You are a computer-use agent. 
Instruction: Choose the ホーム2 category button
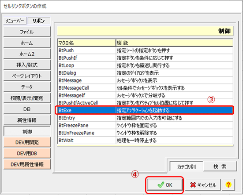pyautogui.click(x=27, y=54)
